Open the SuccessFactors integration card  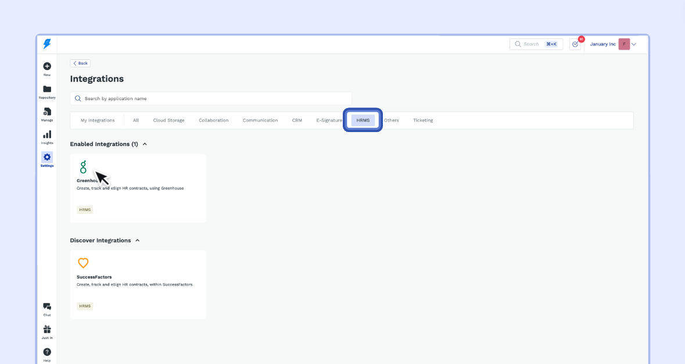(138, 284)
